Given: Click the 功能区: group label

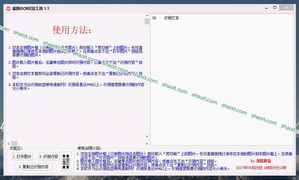Looking at the screenshot, I should pyautogui.click(x=16, y=149).
